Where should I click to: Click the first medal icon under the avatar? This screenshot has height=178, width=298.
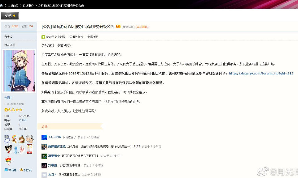click(x=7, y=138)
